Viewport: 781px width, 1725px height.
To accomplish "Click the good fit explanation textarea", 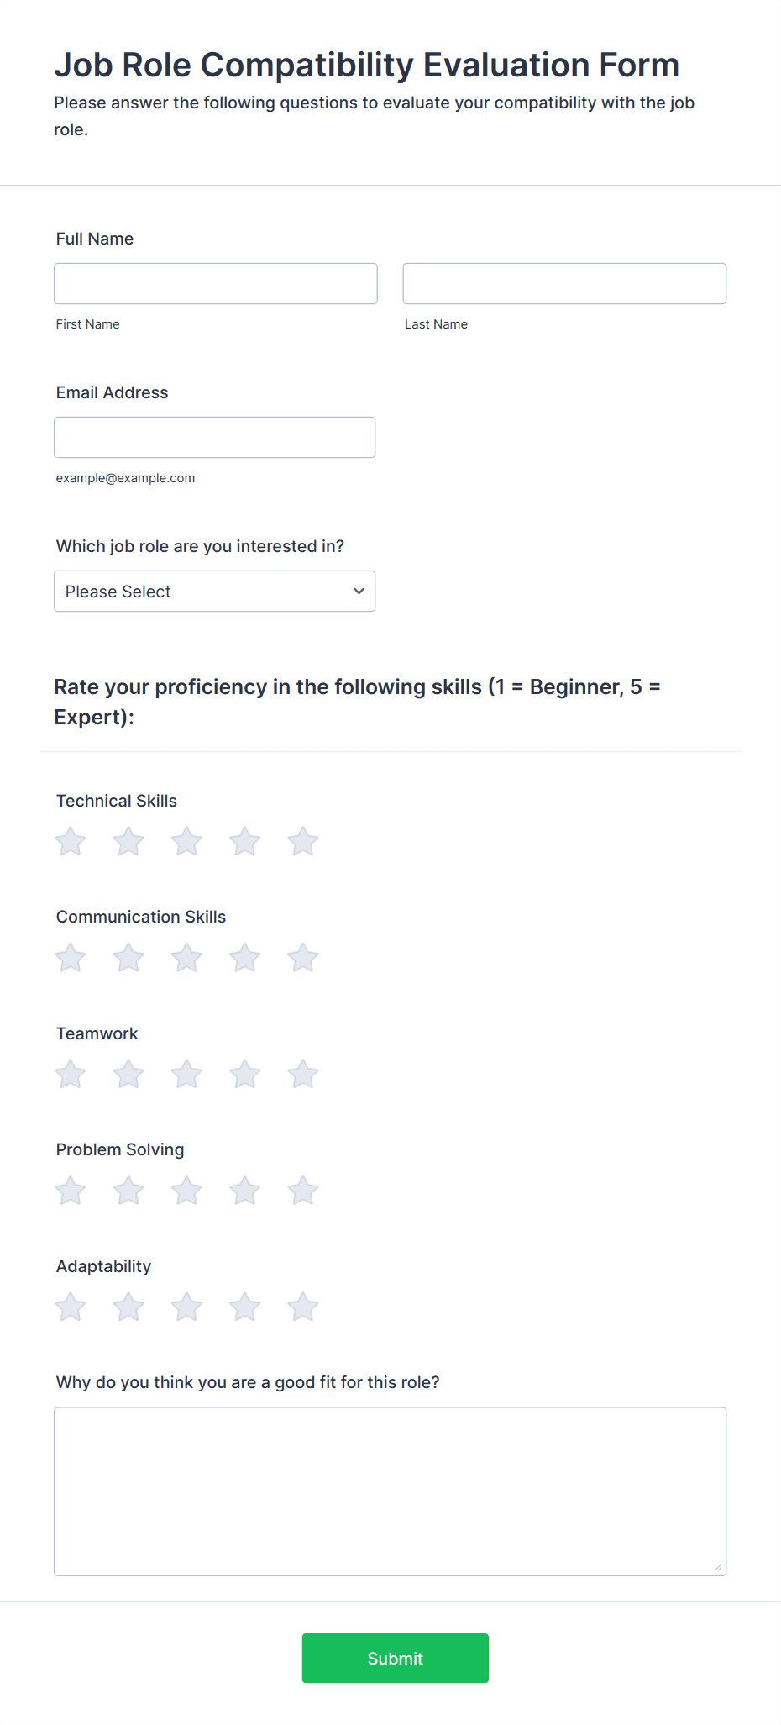I will tap(390, 1491).
